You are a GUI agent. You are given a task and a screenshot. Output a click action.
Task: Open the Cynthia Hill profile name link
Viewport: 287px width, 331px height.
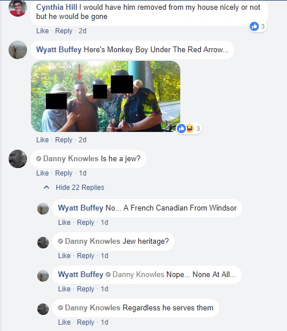[x=57, y=7]
